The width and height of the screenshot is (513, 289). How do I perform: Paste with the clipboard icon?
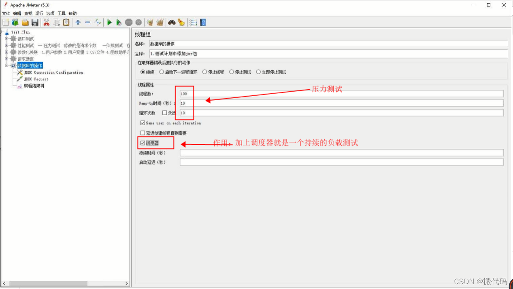point(66,23)
